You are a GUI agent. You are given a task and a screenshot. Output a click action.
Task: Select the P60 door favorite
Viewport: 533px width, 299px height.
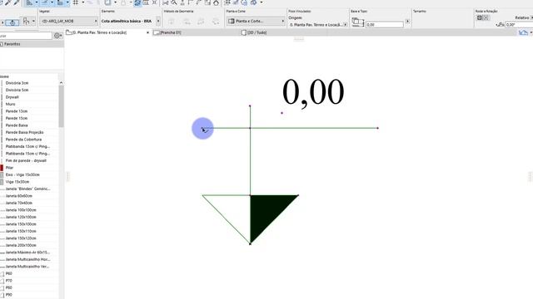[9, 273]
